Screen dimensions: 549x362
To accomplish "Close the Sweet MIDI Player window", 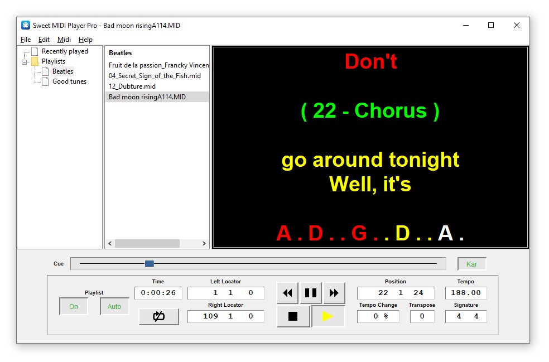I will (x=517, y=25).
